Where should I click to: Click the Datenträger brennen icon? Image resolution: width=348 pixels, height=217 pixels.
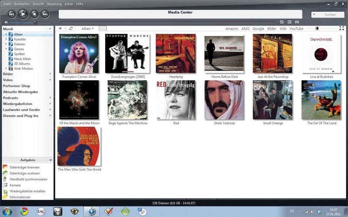click(x=5, y=167)
